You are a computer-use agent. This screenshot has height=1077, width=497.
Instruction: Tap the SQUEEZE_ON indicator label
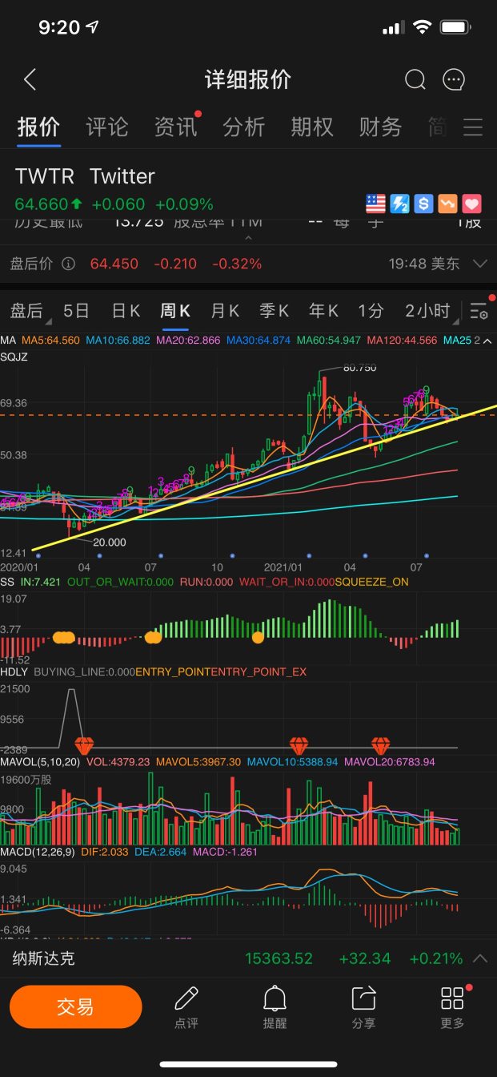371,583
